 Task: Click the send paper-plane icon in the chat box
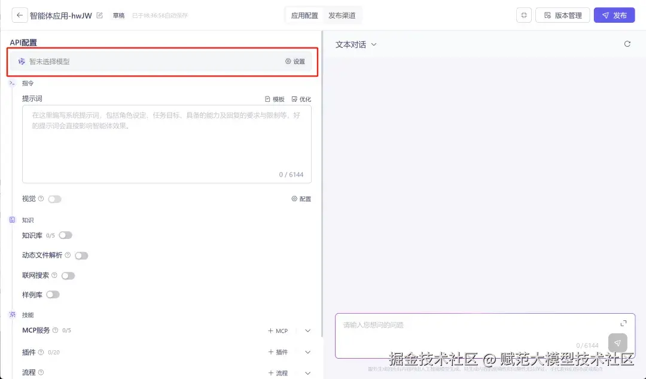pos(617,343)
